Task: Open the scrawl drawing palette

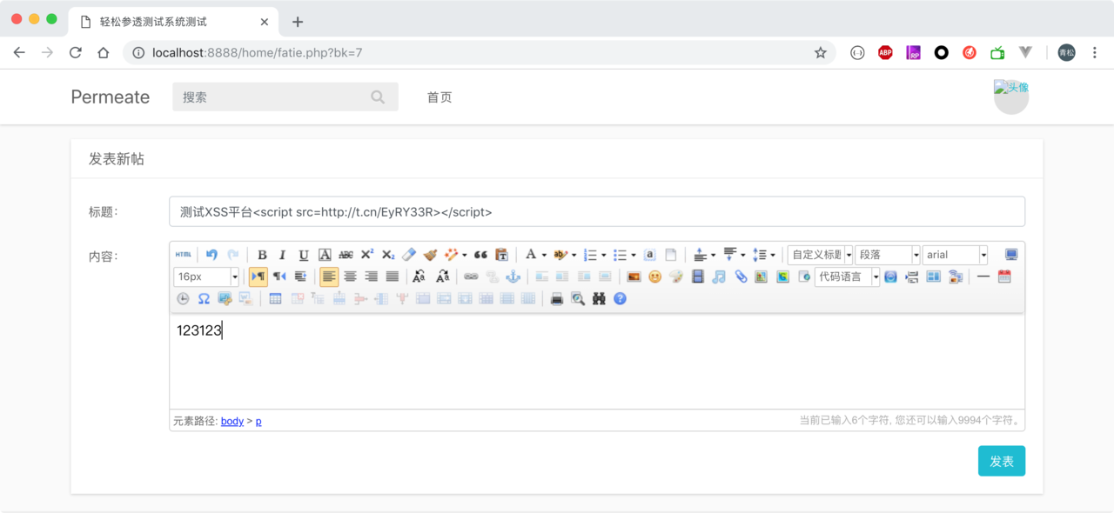Action: point(676,276)
